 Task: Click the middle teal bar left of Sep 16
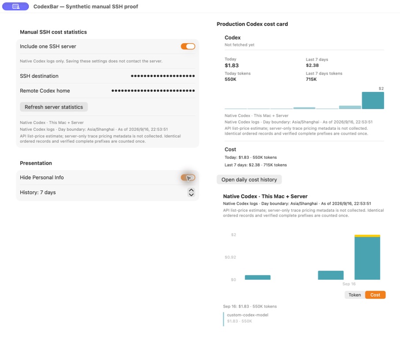point(331,275)
